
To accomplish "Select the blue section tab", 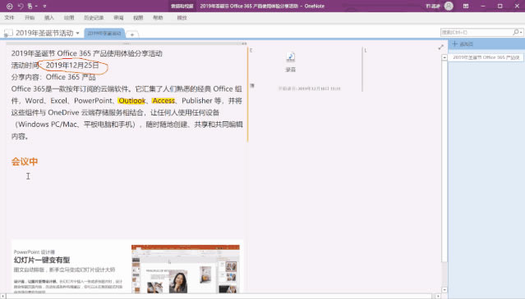I will pos(104,34).
